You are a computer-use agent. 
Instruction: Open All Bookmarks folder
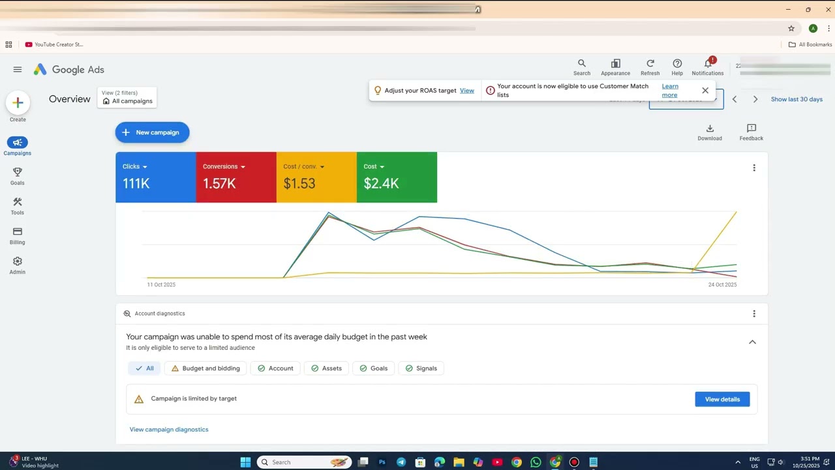coord(810,44)
